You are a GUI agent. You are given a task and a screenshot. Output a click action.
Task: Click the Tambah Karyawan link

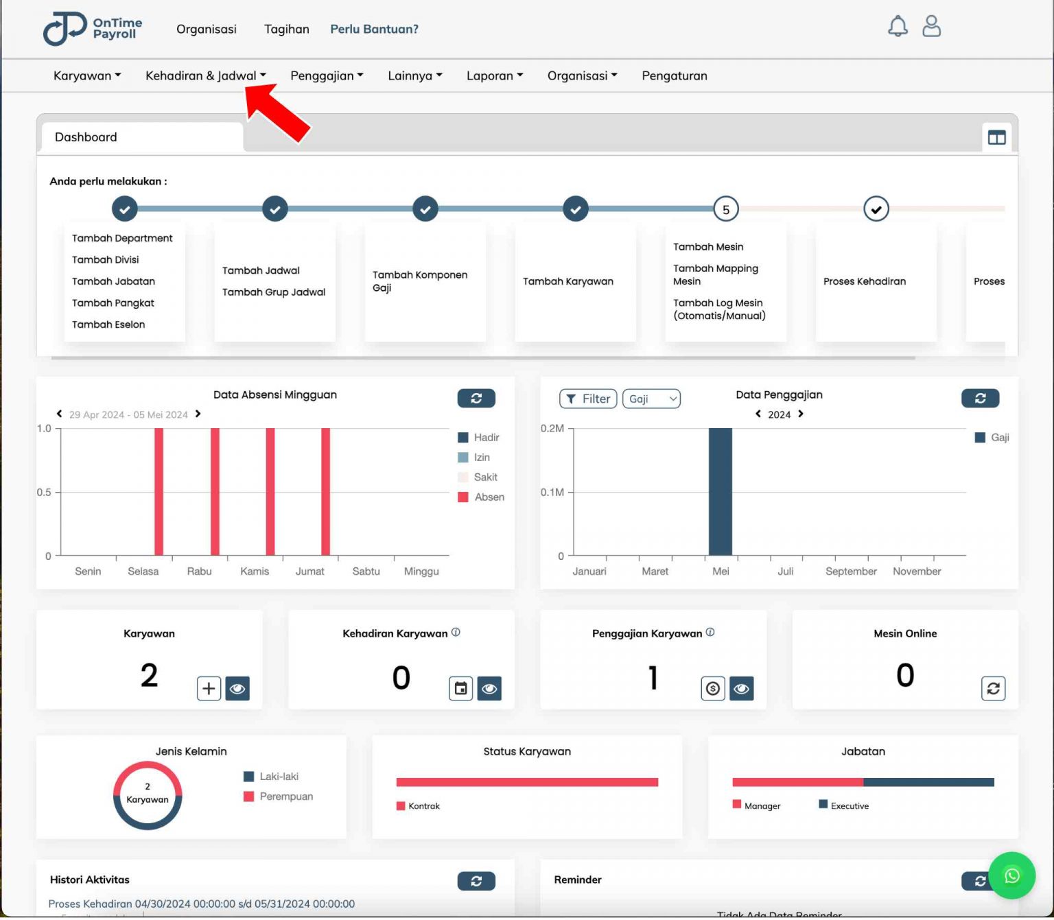tap(567, 281)
